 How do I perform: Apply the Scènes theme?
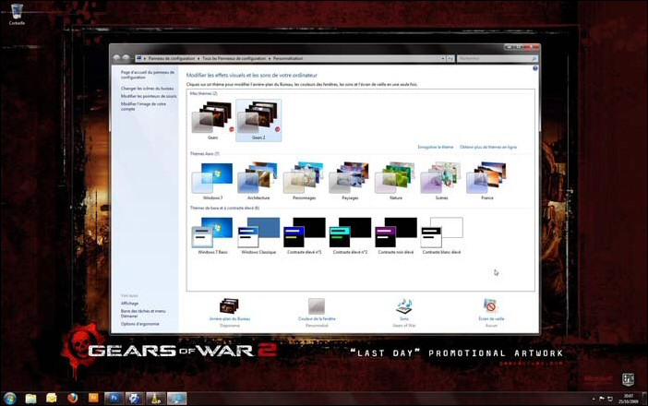tap(441, 181)
